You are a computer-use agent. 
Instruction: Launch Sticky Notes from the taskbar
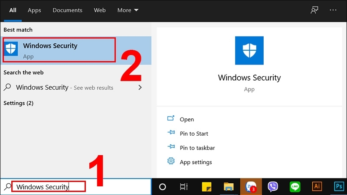(x=206, y=187)
